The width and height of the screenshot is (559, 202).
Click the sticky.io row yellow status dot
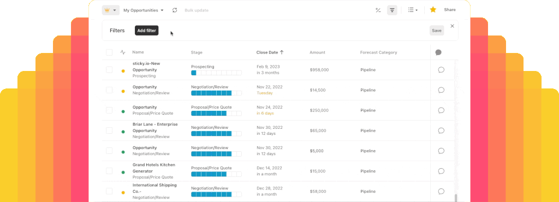click(x=123, y=72)
